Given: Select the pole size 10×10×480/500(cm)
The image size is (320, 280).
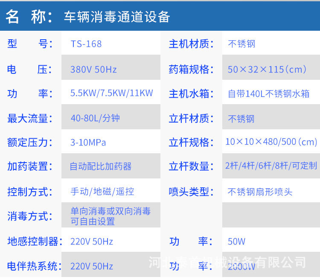Looking at the screenshot, I should click(271, 142).
